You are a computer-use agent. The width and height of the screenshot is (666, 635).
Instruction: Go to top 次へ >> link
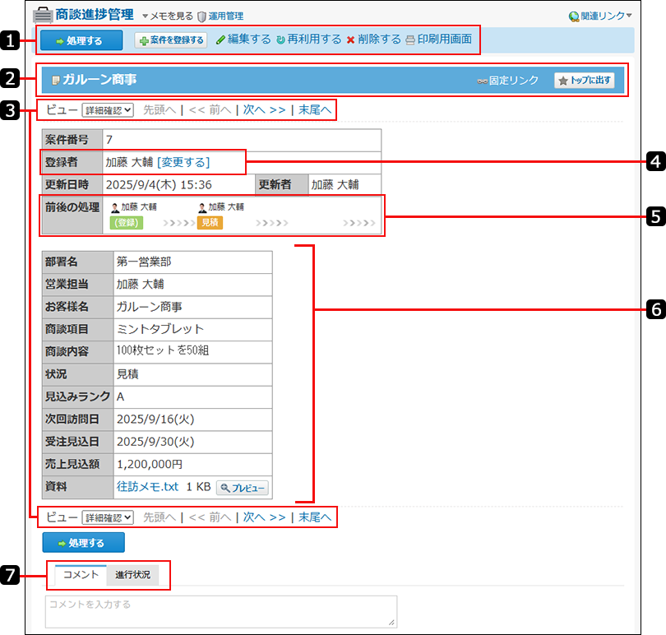[x=264, y=109]
